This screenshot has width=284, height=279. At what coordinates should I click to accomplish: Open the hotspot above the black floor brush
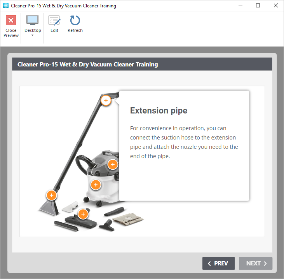[x=83, y=214]
